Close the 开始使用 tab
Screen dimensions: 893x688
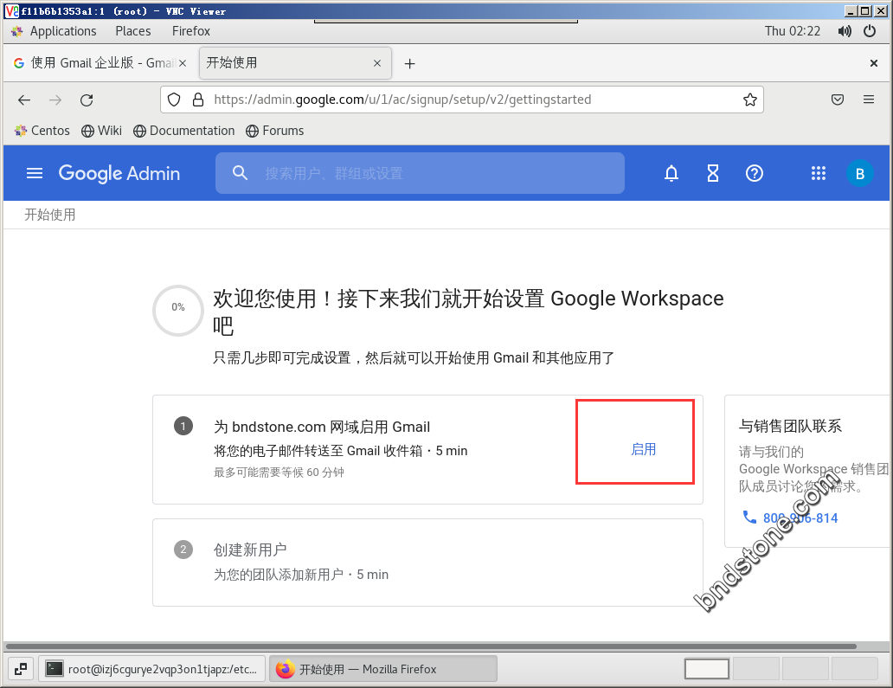[x=377, y=63]
